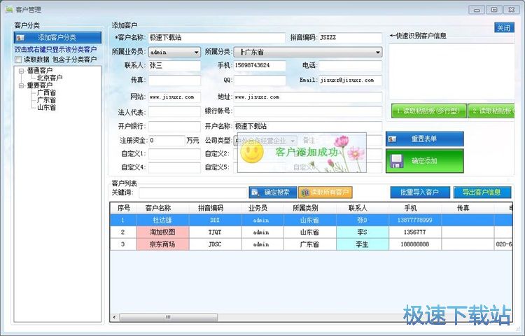Click the 业务员 column header

262,208
